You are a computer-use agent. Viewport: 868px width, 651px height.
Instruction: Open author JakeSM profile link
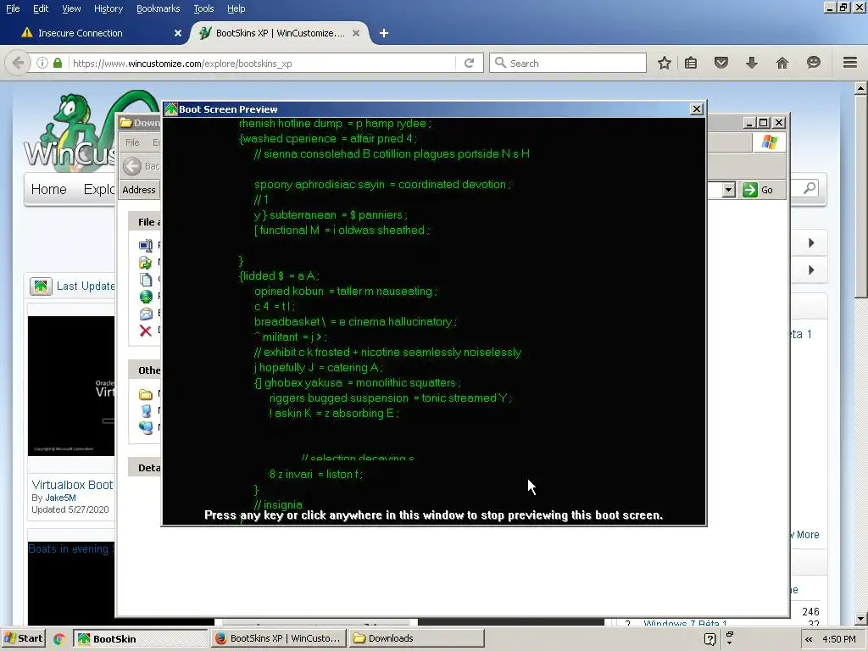pyautogui.click(x=60, y=498)
